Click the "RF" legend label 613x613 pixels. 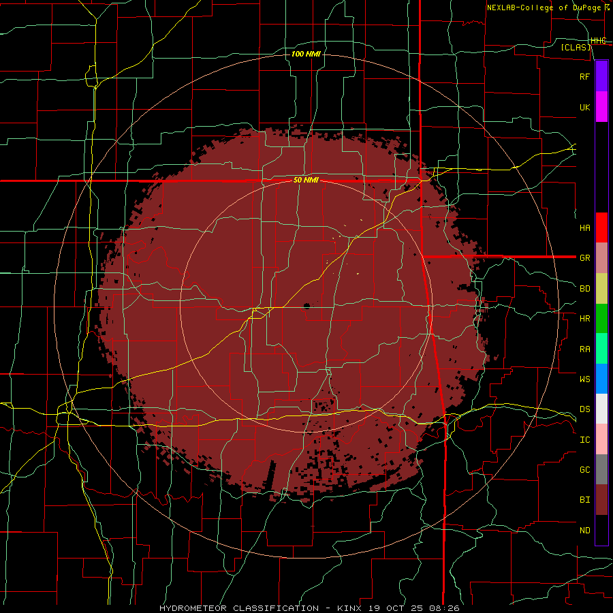(584, 76)
